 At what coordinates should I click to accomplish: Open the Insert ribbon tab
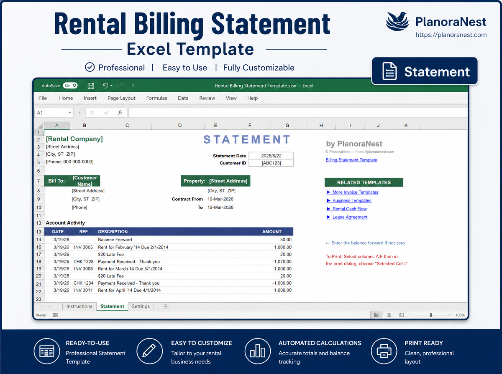(90, 98)
